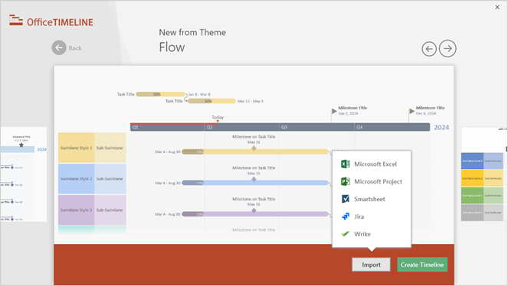Click the Import button
Image resolution: width=508 pixels, height=286 pixels.
(x=371, y=265)
